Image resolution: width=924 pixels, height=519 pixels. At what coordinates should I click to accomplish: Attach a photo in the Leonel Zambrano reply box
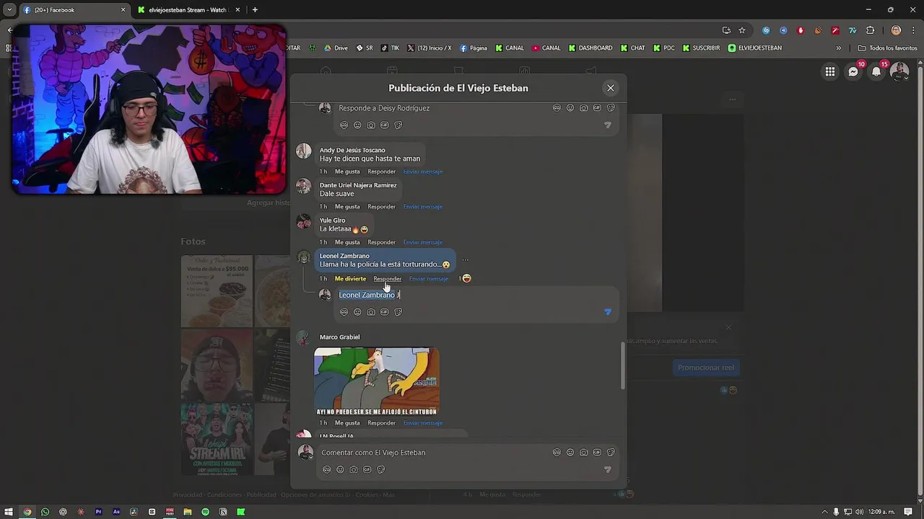click(371, 312)
